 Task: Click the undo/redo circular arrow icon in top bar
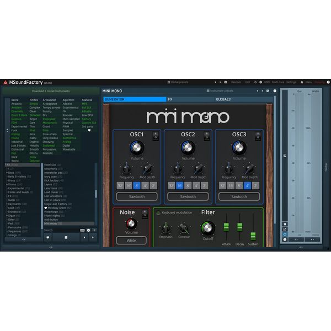click(255, 82)
